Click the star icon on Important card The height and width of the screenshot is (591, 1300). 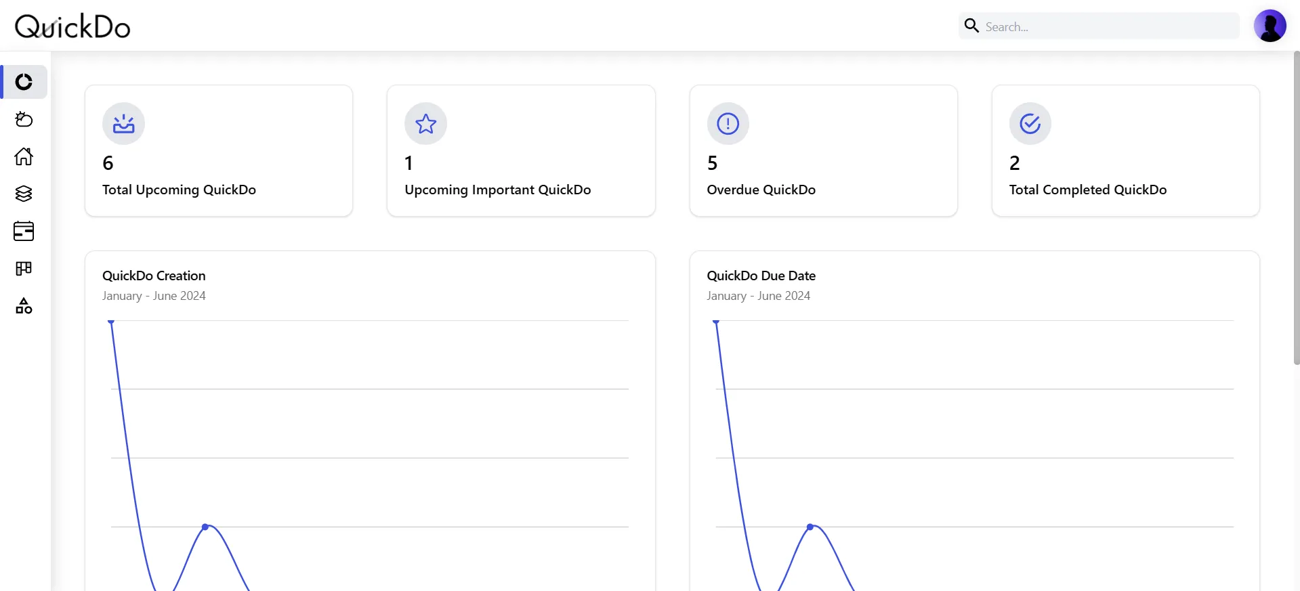tap(425, 124)
